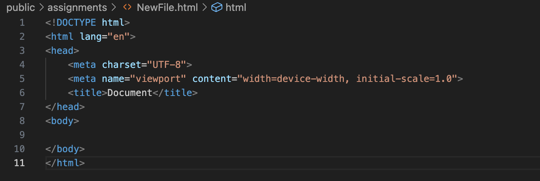Screen dimensions: 540x181
Task: Click the html symbol cube icon
Action: pos(217,7)
